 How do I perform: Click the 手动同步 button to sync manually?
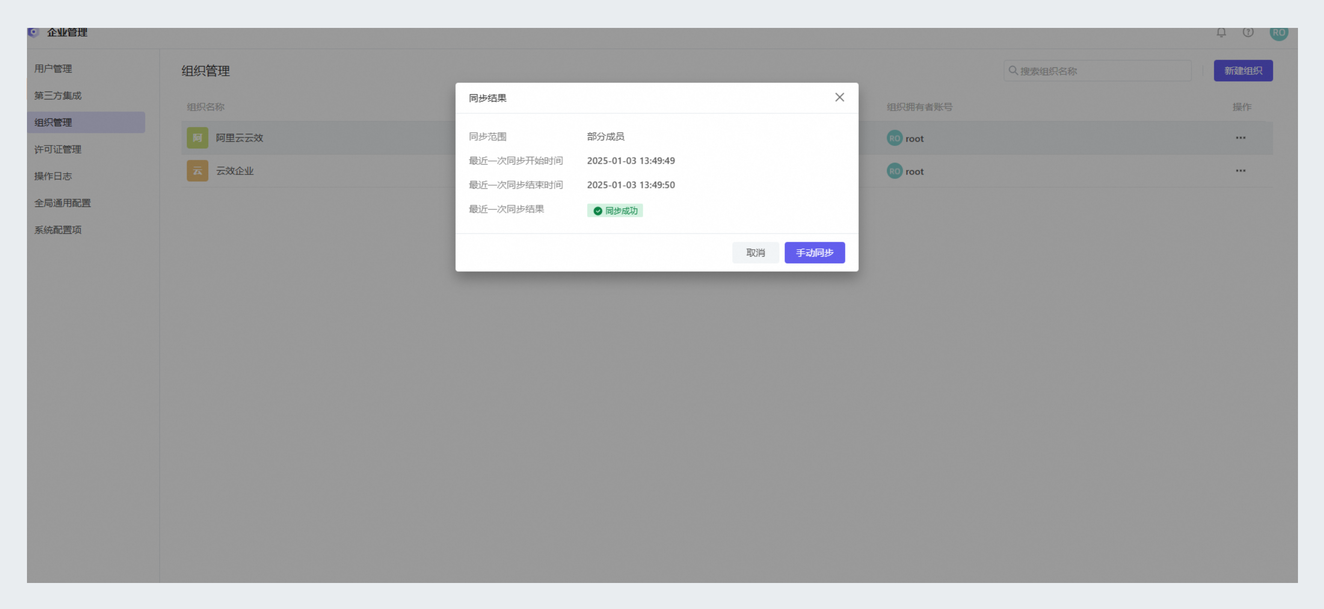click(815, 252)
